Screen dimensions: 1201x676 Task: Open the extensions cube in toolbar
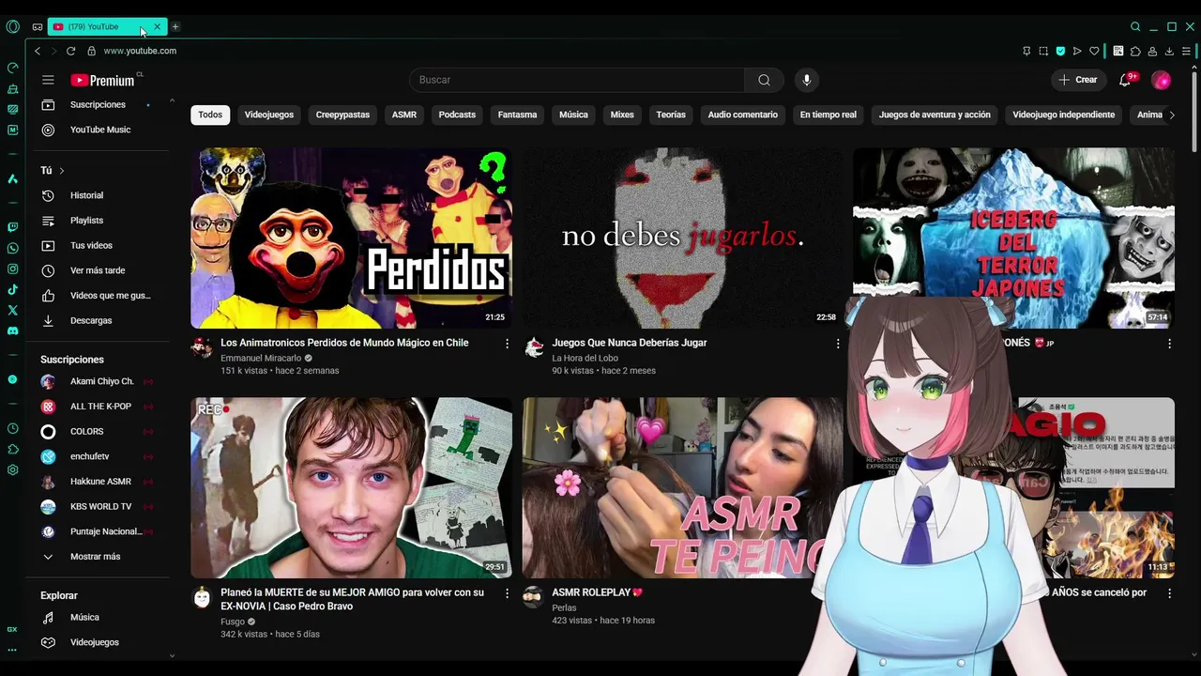[x=1135, y=51]
